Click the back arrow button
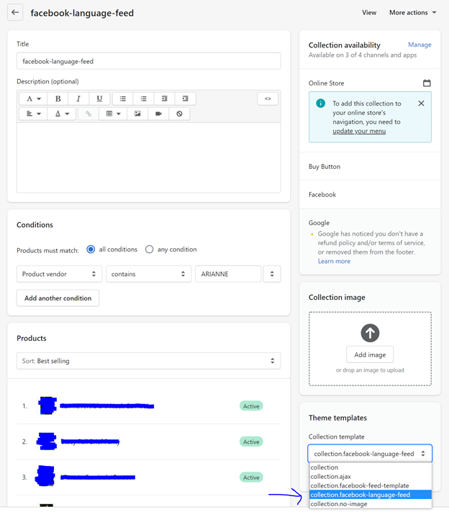 coord(15,12)
